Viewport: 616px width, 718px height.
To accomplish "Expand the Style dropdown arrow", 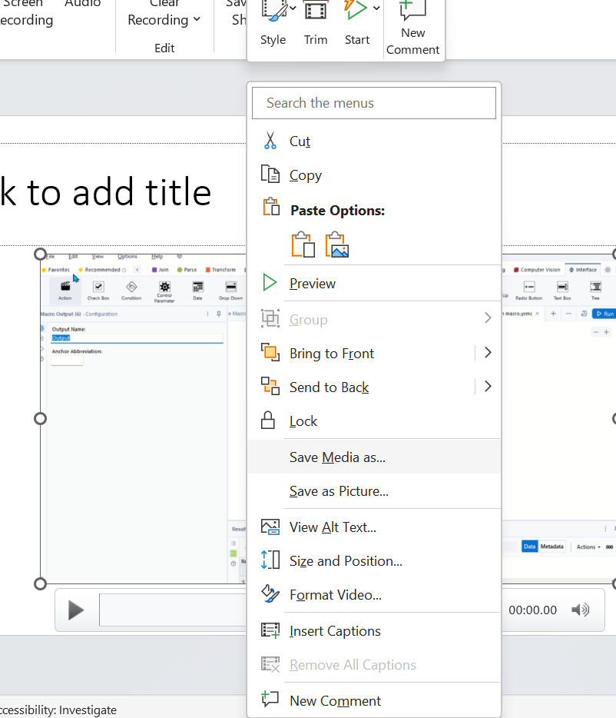I will (x=293, y=8).
